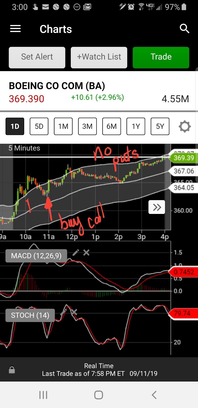Edit the MACD indicator with the pencil icon
The height and width of the screenshot is (408, 198).
(76, 252)
